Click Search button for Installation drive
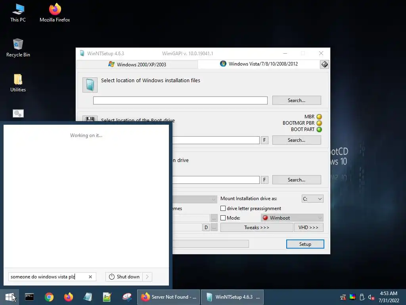This screenshot has width=406, height=305. [x=297, y=180]
